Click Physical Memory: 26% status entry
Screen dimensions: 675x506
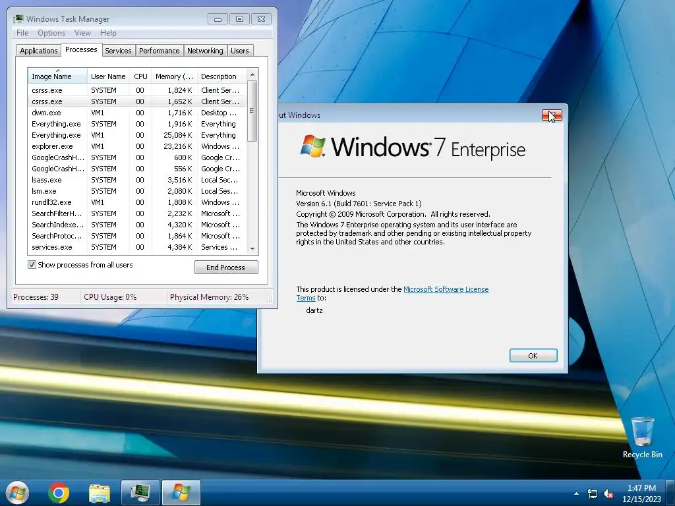click(209, 297)
